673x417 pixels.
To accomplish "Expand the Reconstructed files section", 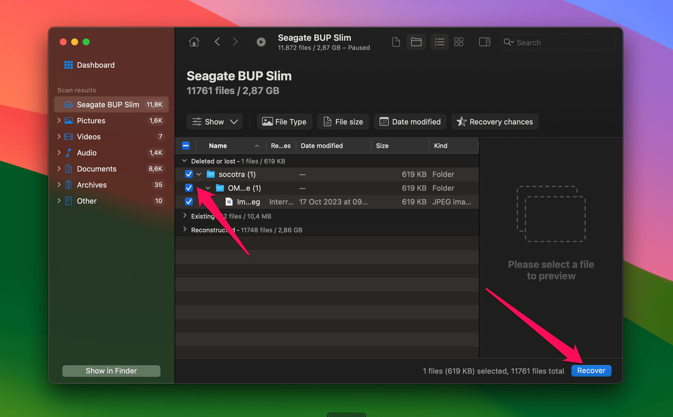I will coord(185,230).
